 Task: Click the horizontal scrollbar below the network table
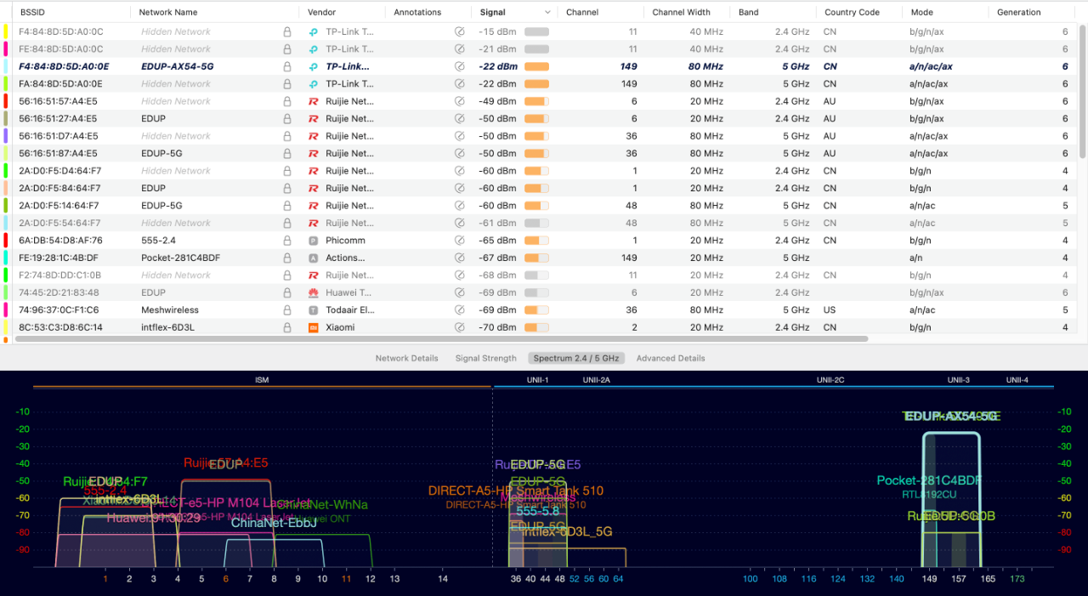click(x=442, y=338)
